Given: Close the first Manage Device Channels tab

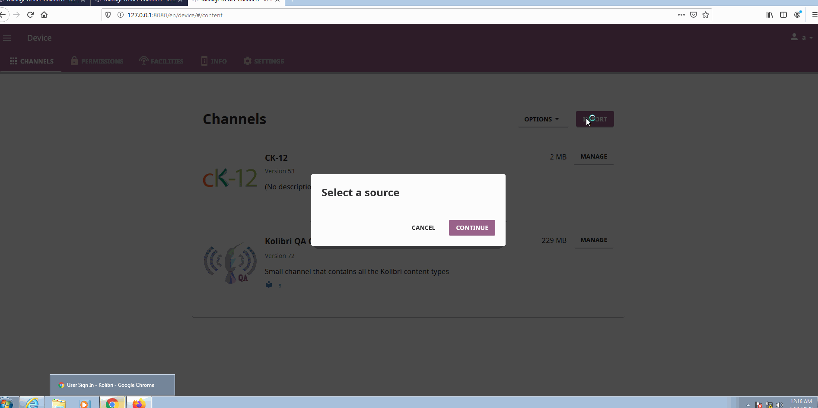Looking at the screenshot, I should click(x=83, y=1).
